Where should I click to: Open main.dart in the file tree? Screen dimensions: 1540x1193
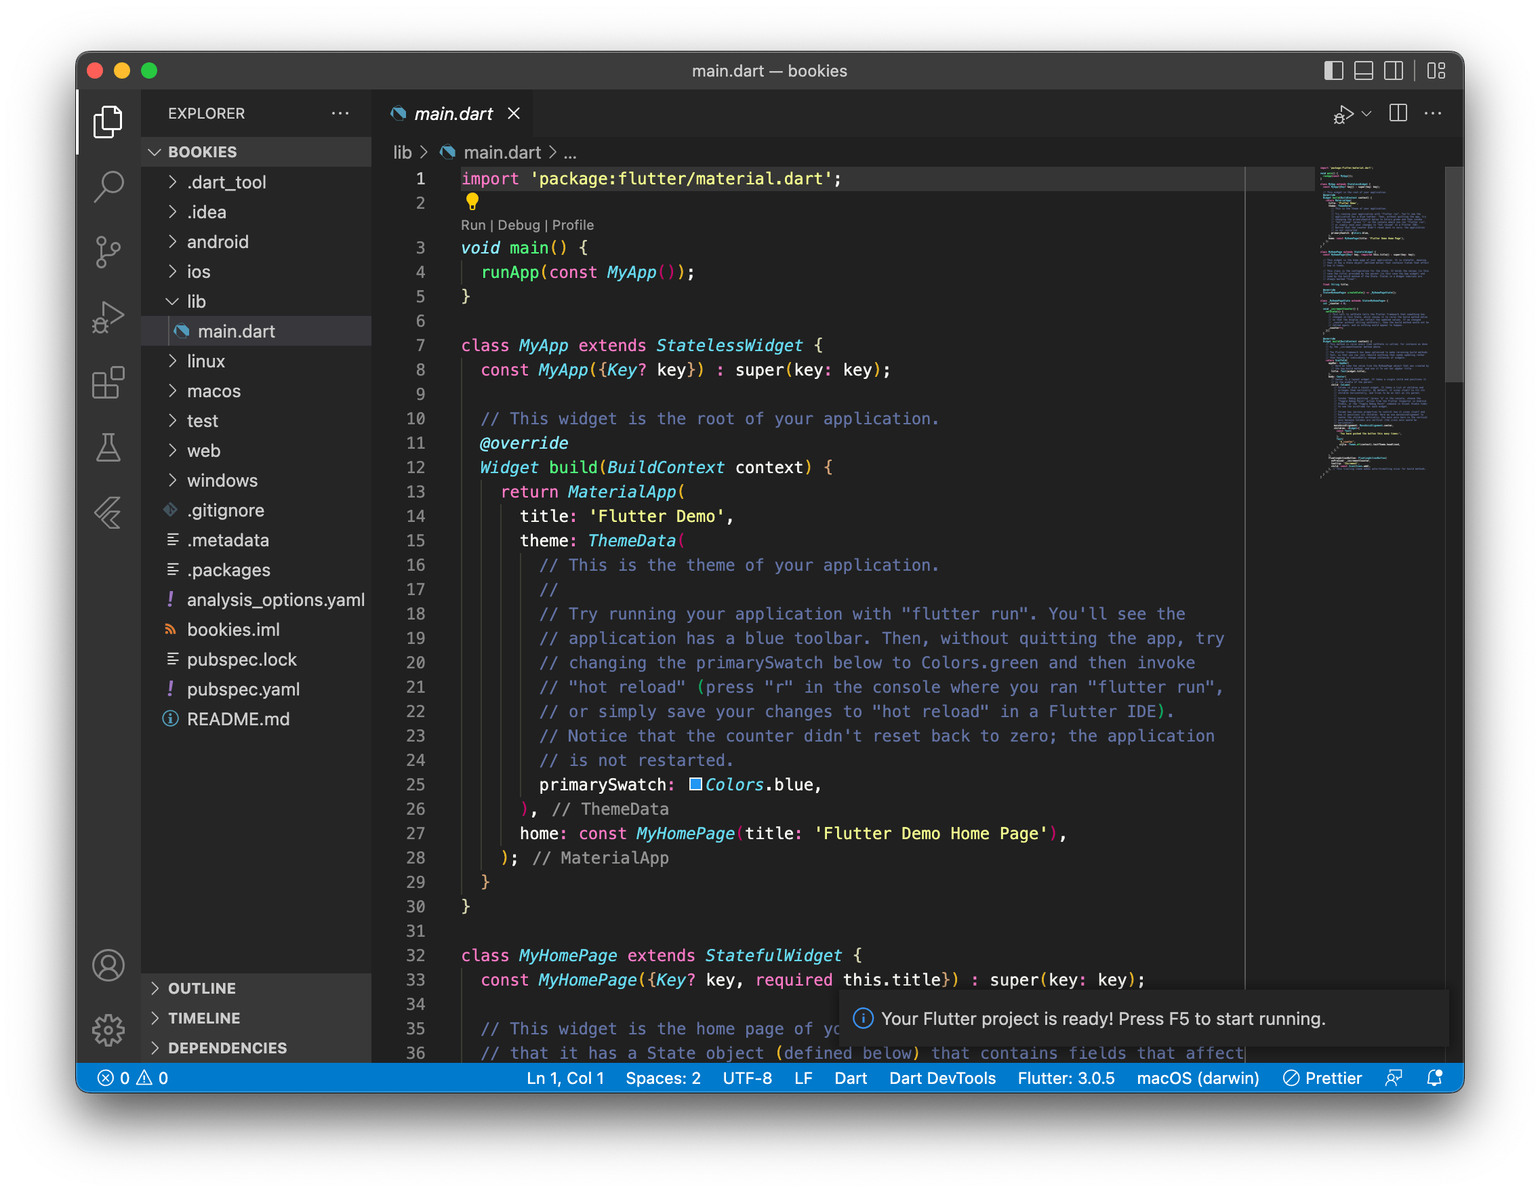click(x=258, y=331)
